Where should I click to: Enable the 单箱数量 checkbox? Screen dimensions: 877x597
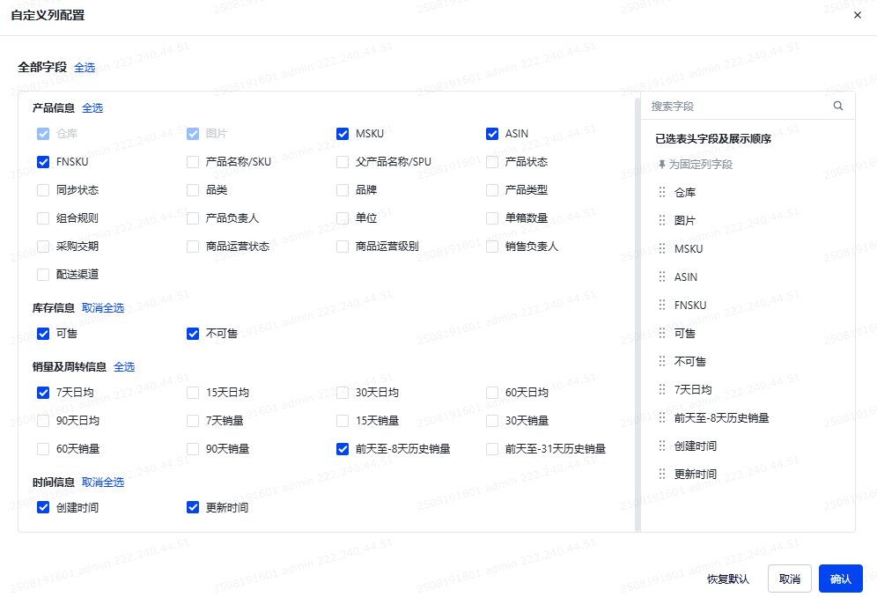pyautogui.click(x=492, y=217)
